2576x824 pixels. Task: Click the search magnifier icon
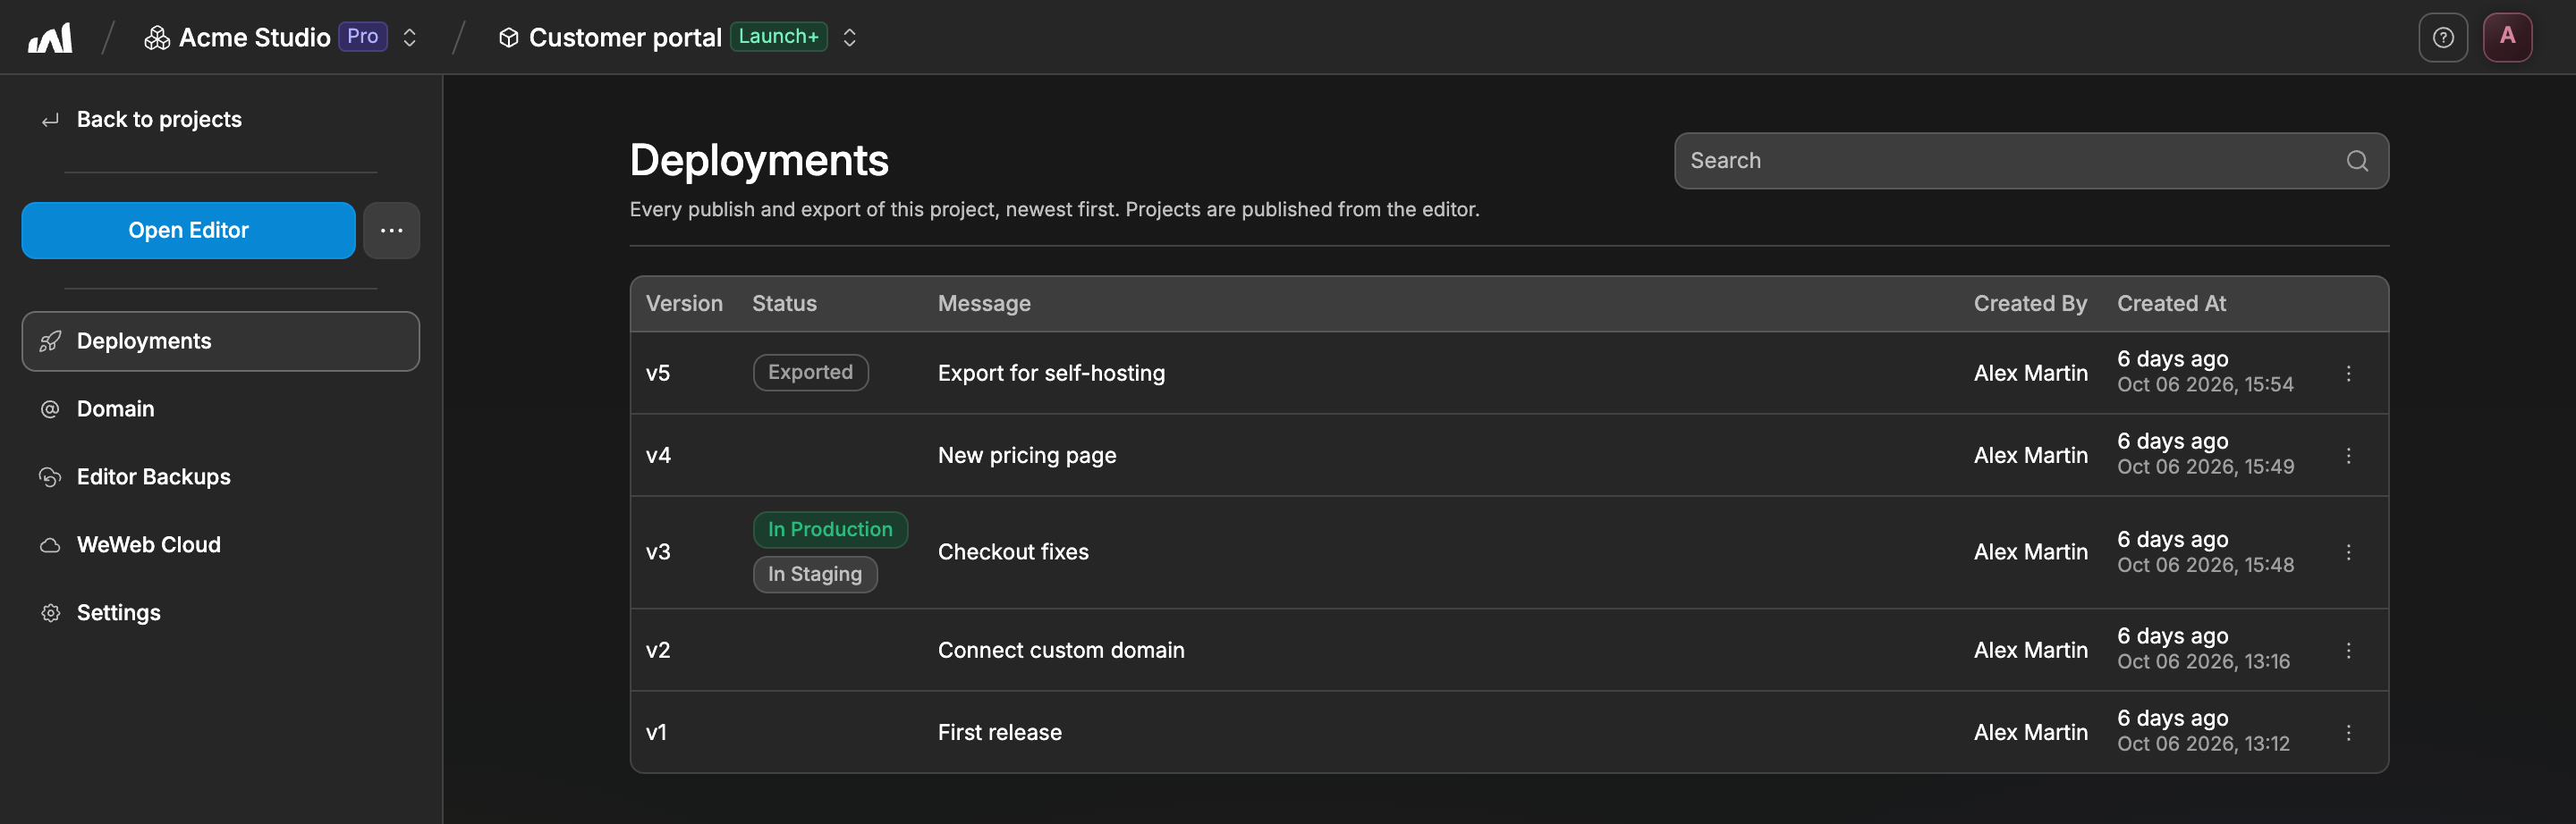click(2357, 161)
